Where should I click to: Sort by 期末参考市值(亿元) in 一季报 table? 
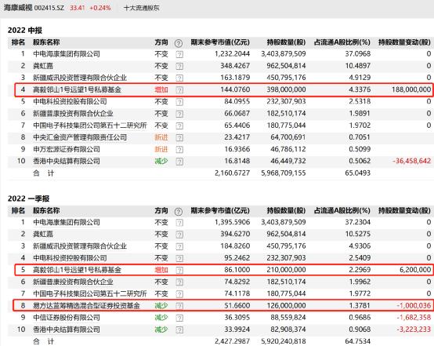point(220,211)
